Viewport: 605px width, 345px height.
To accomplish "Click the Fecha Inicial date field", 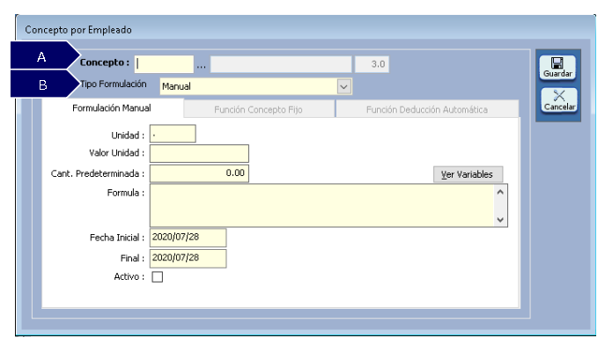I will (188, 238).
